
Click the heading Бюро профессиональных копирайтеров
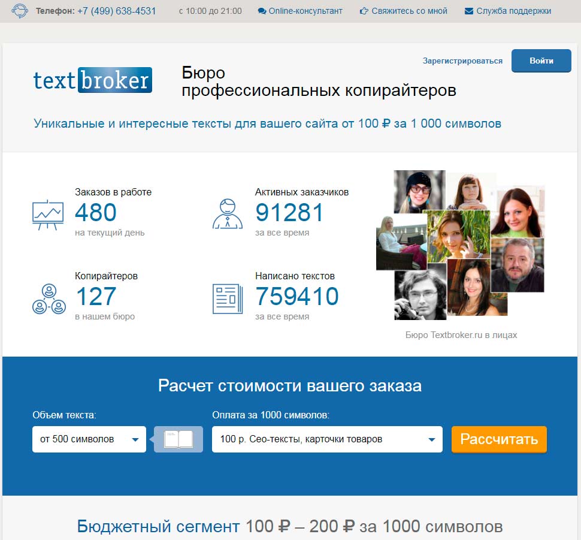(x=319, y=82)
